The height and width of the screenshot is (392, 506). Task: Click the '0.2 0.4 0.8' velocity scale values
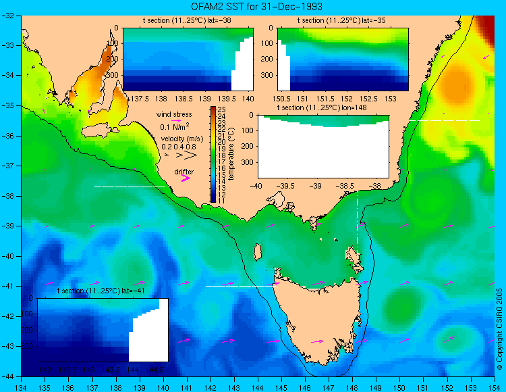point(179,147)
